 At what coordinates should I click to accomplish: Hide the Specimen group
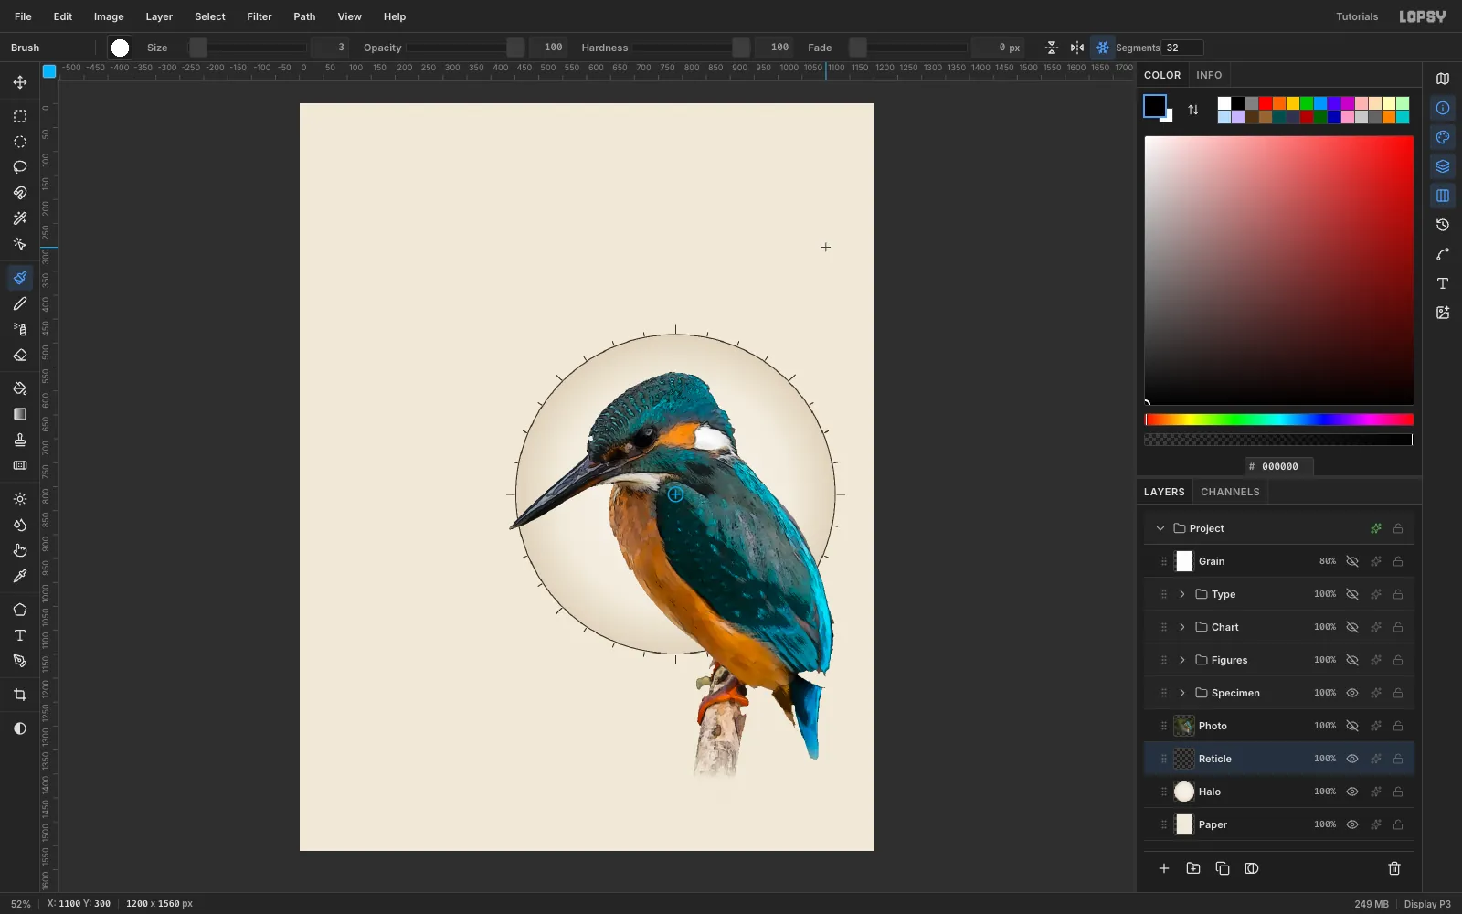click(1352, 693)
